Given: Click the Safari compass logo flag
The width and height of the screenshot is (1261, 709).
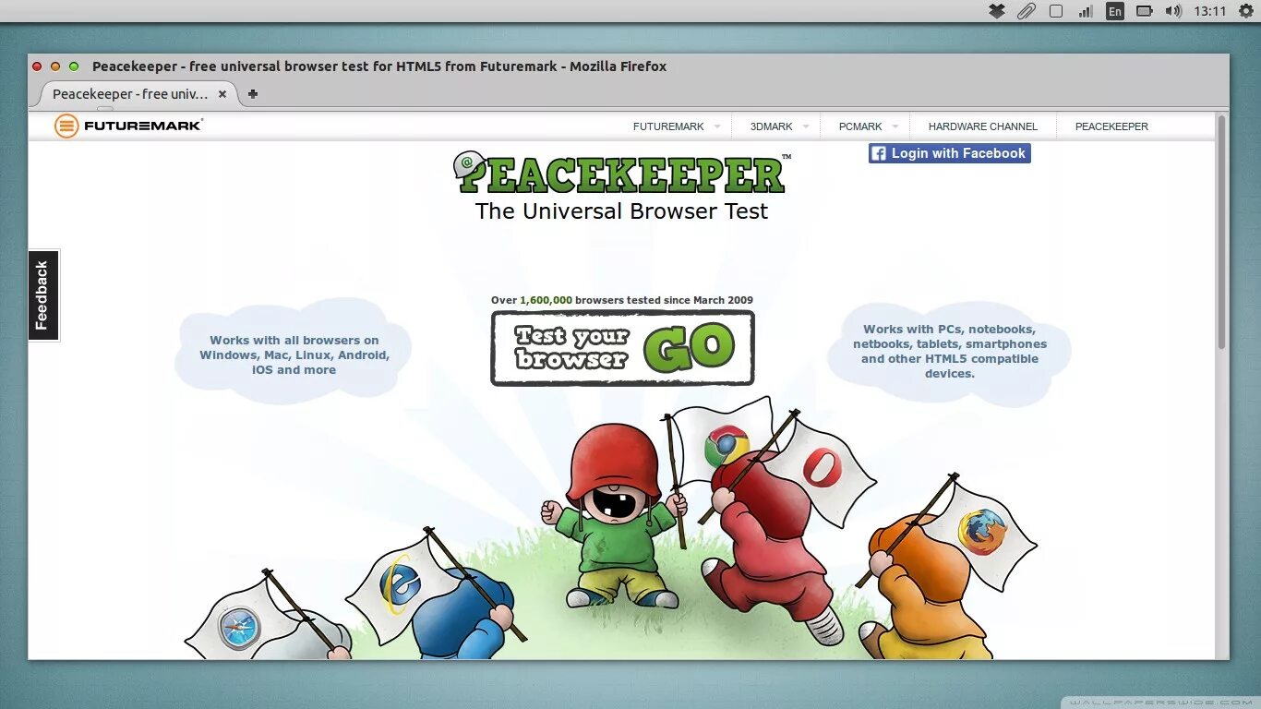Looking at the screenshot, I should (239, 629).
